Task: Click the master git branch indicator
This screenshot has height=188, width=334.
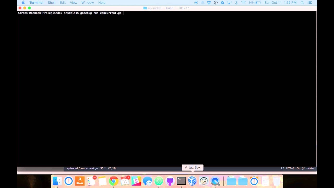Action: 308,168
